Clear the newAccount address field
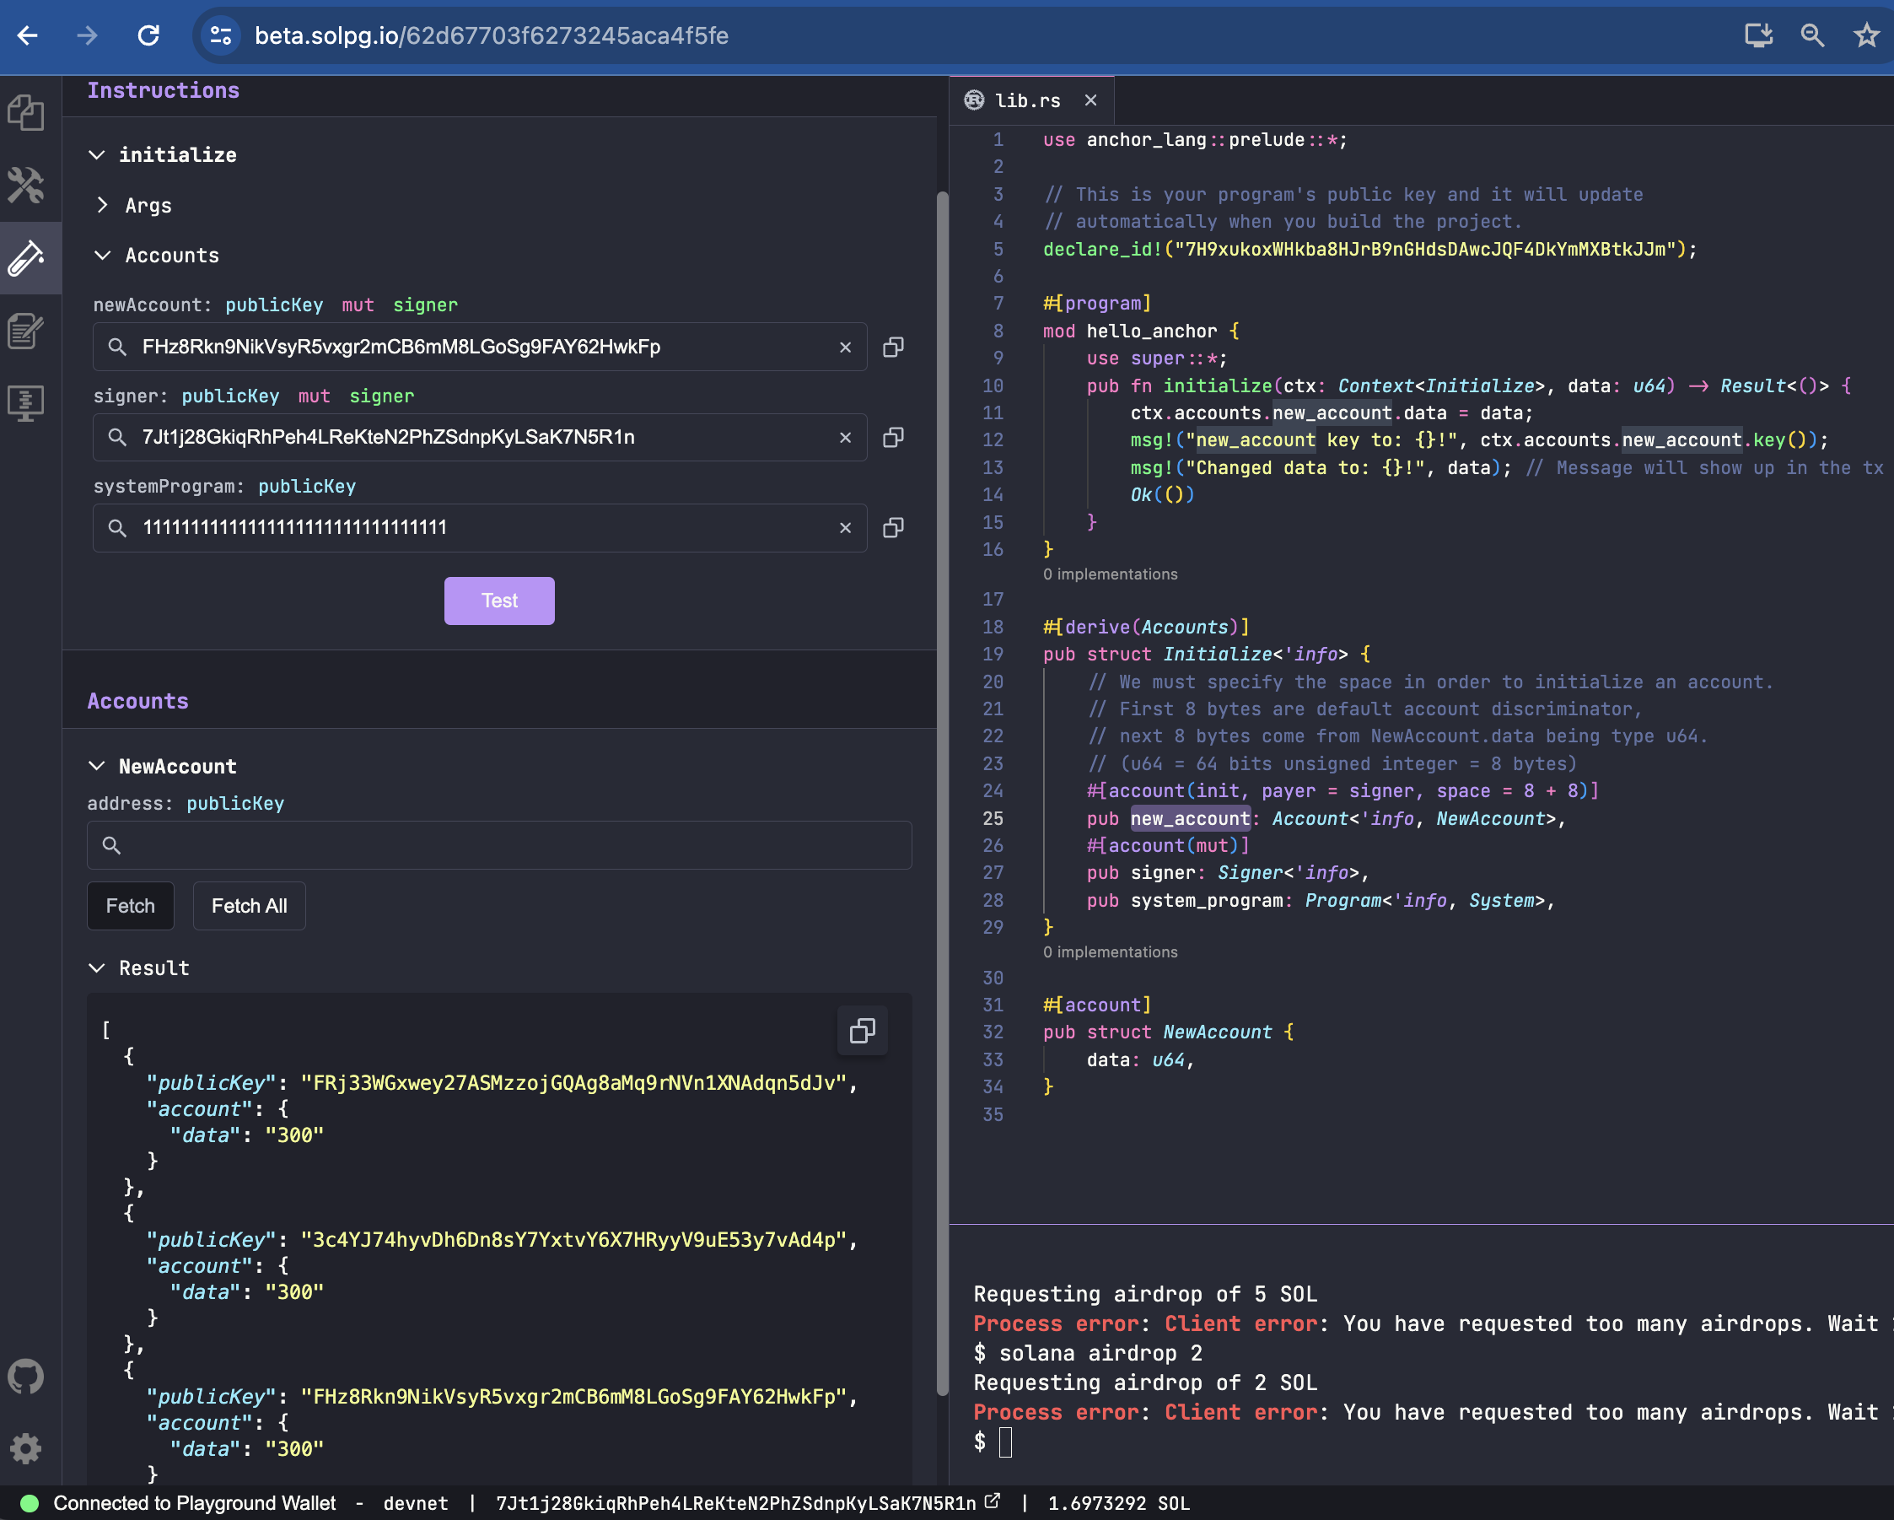1894x1520 pixels. point(845,347)
